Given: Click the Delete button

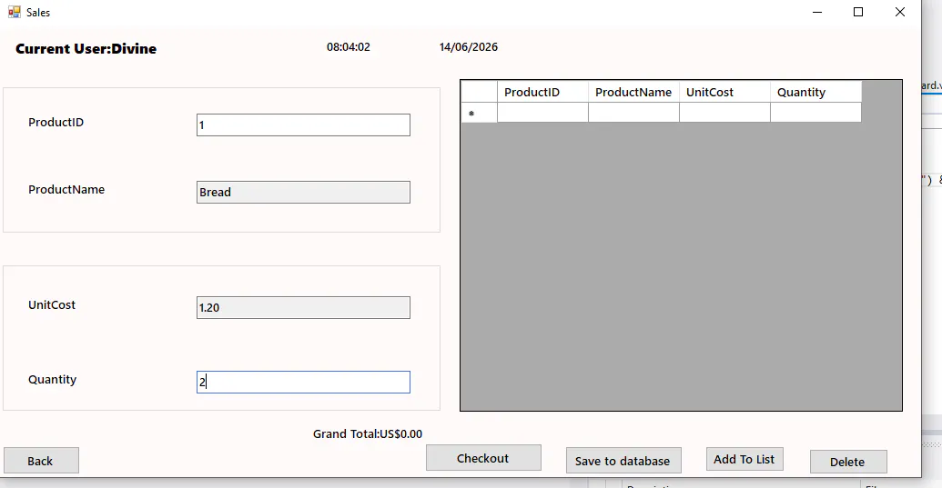Looking at the screenshot, I should [x=848, y=462].
